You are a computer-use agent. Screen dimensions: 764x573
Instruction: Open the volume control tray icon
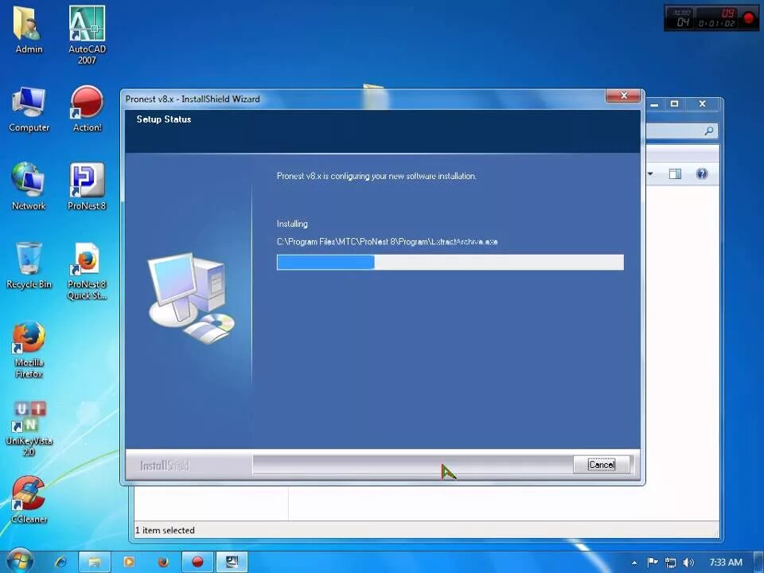688,563
